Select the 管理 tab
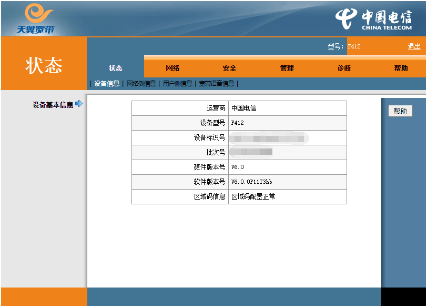Viewport: 427px width, 307px height. (x=287, y=68)
